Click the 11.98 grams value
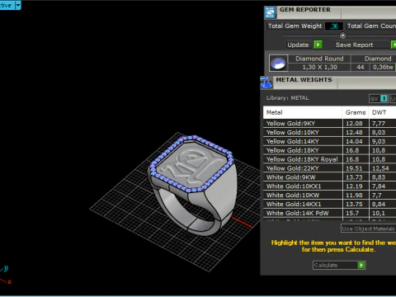Viewport: 396px width, 297px height. pyautogui.click(x=354, y=196)
